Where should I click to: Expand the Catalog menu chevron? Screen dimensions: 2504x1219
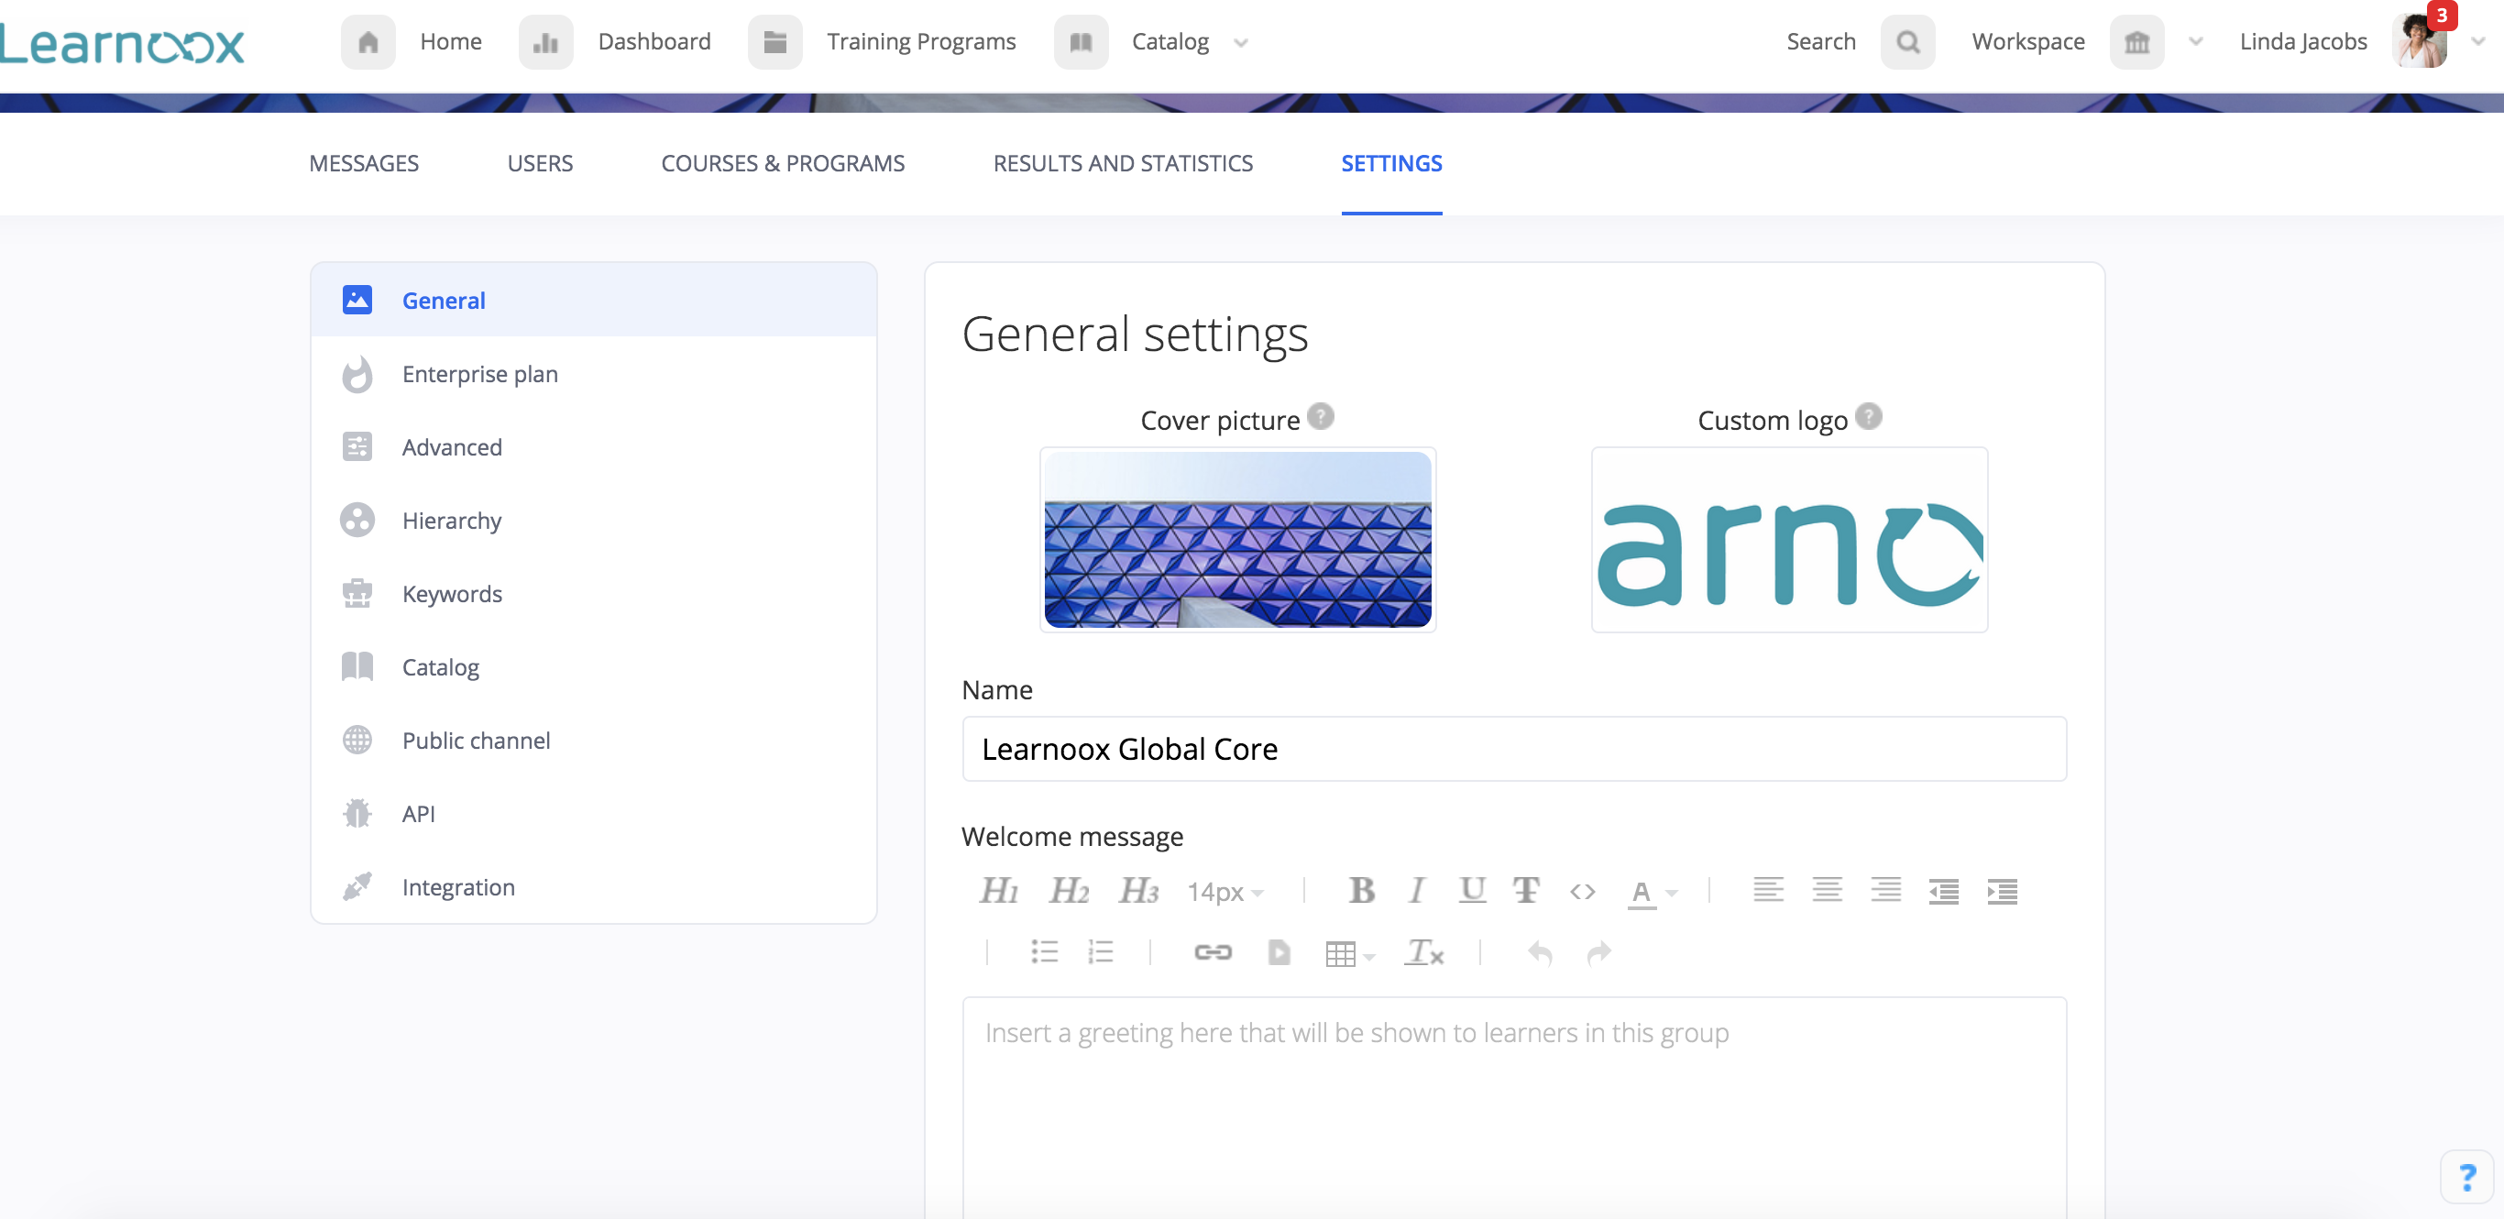pos(1240,43)
